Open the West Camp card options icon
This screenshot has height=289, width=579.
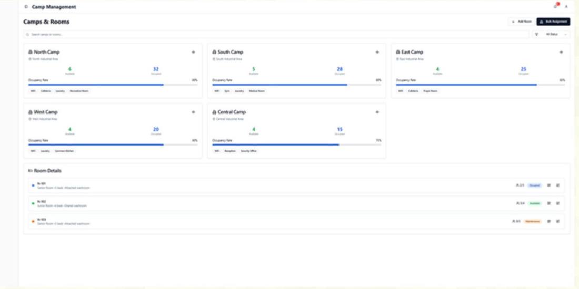coord(193,112)
